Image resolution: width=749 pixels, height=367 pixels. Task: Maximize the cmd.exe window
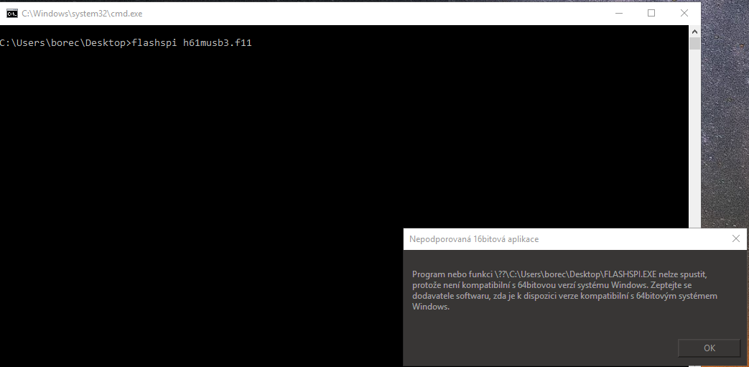pos(651,14)
